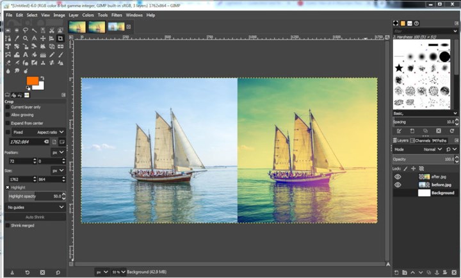Select the Text tool
This screenshot has width=461, height=278.
click(x=26, y=54)
